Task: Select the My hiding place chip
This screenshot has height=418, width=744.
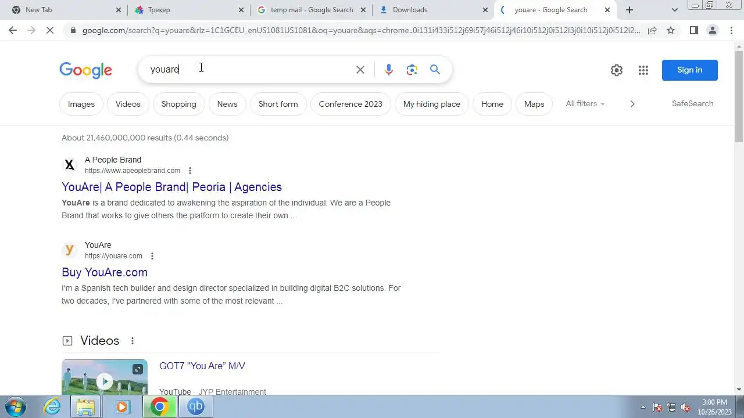Action: click(432, 104)
